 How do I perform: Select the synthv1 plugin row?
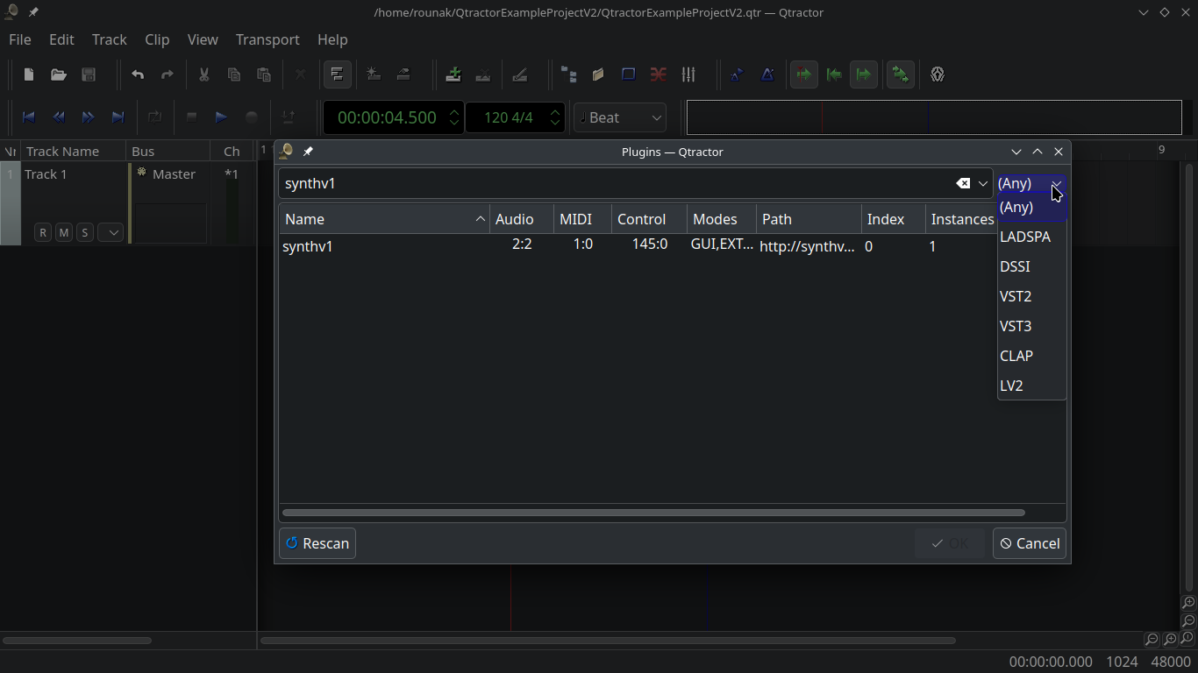click(x=638, y=246)
